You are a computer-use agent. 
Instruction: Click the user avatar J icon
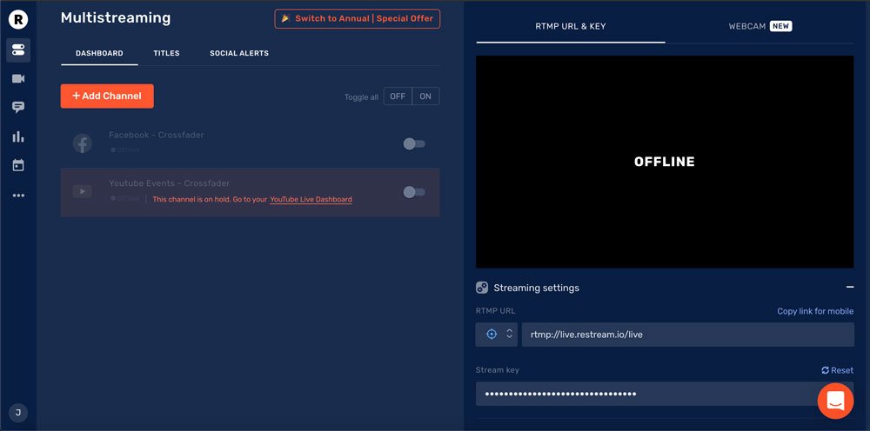(x=18, y=413)
